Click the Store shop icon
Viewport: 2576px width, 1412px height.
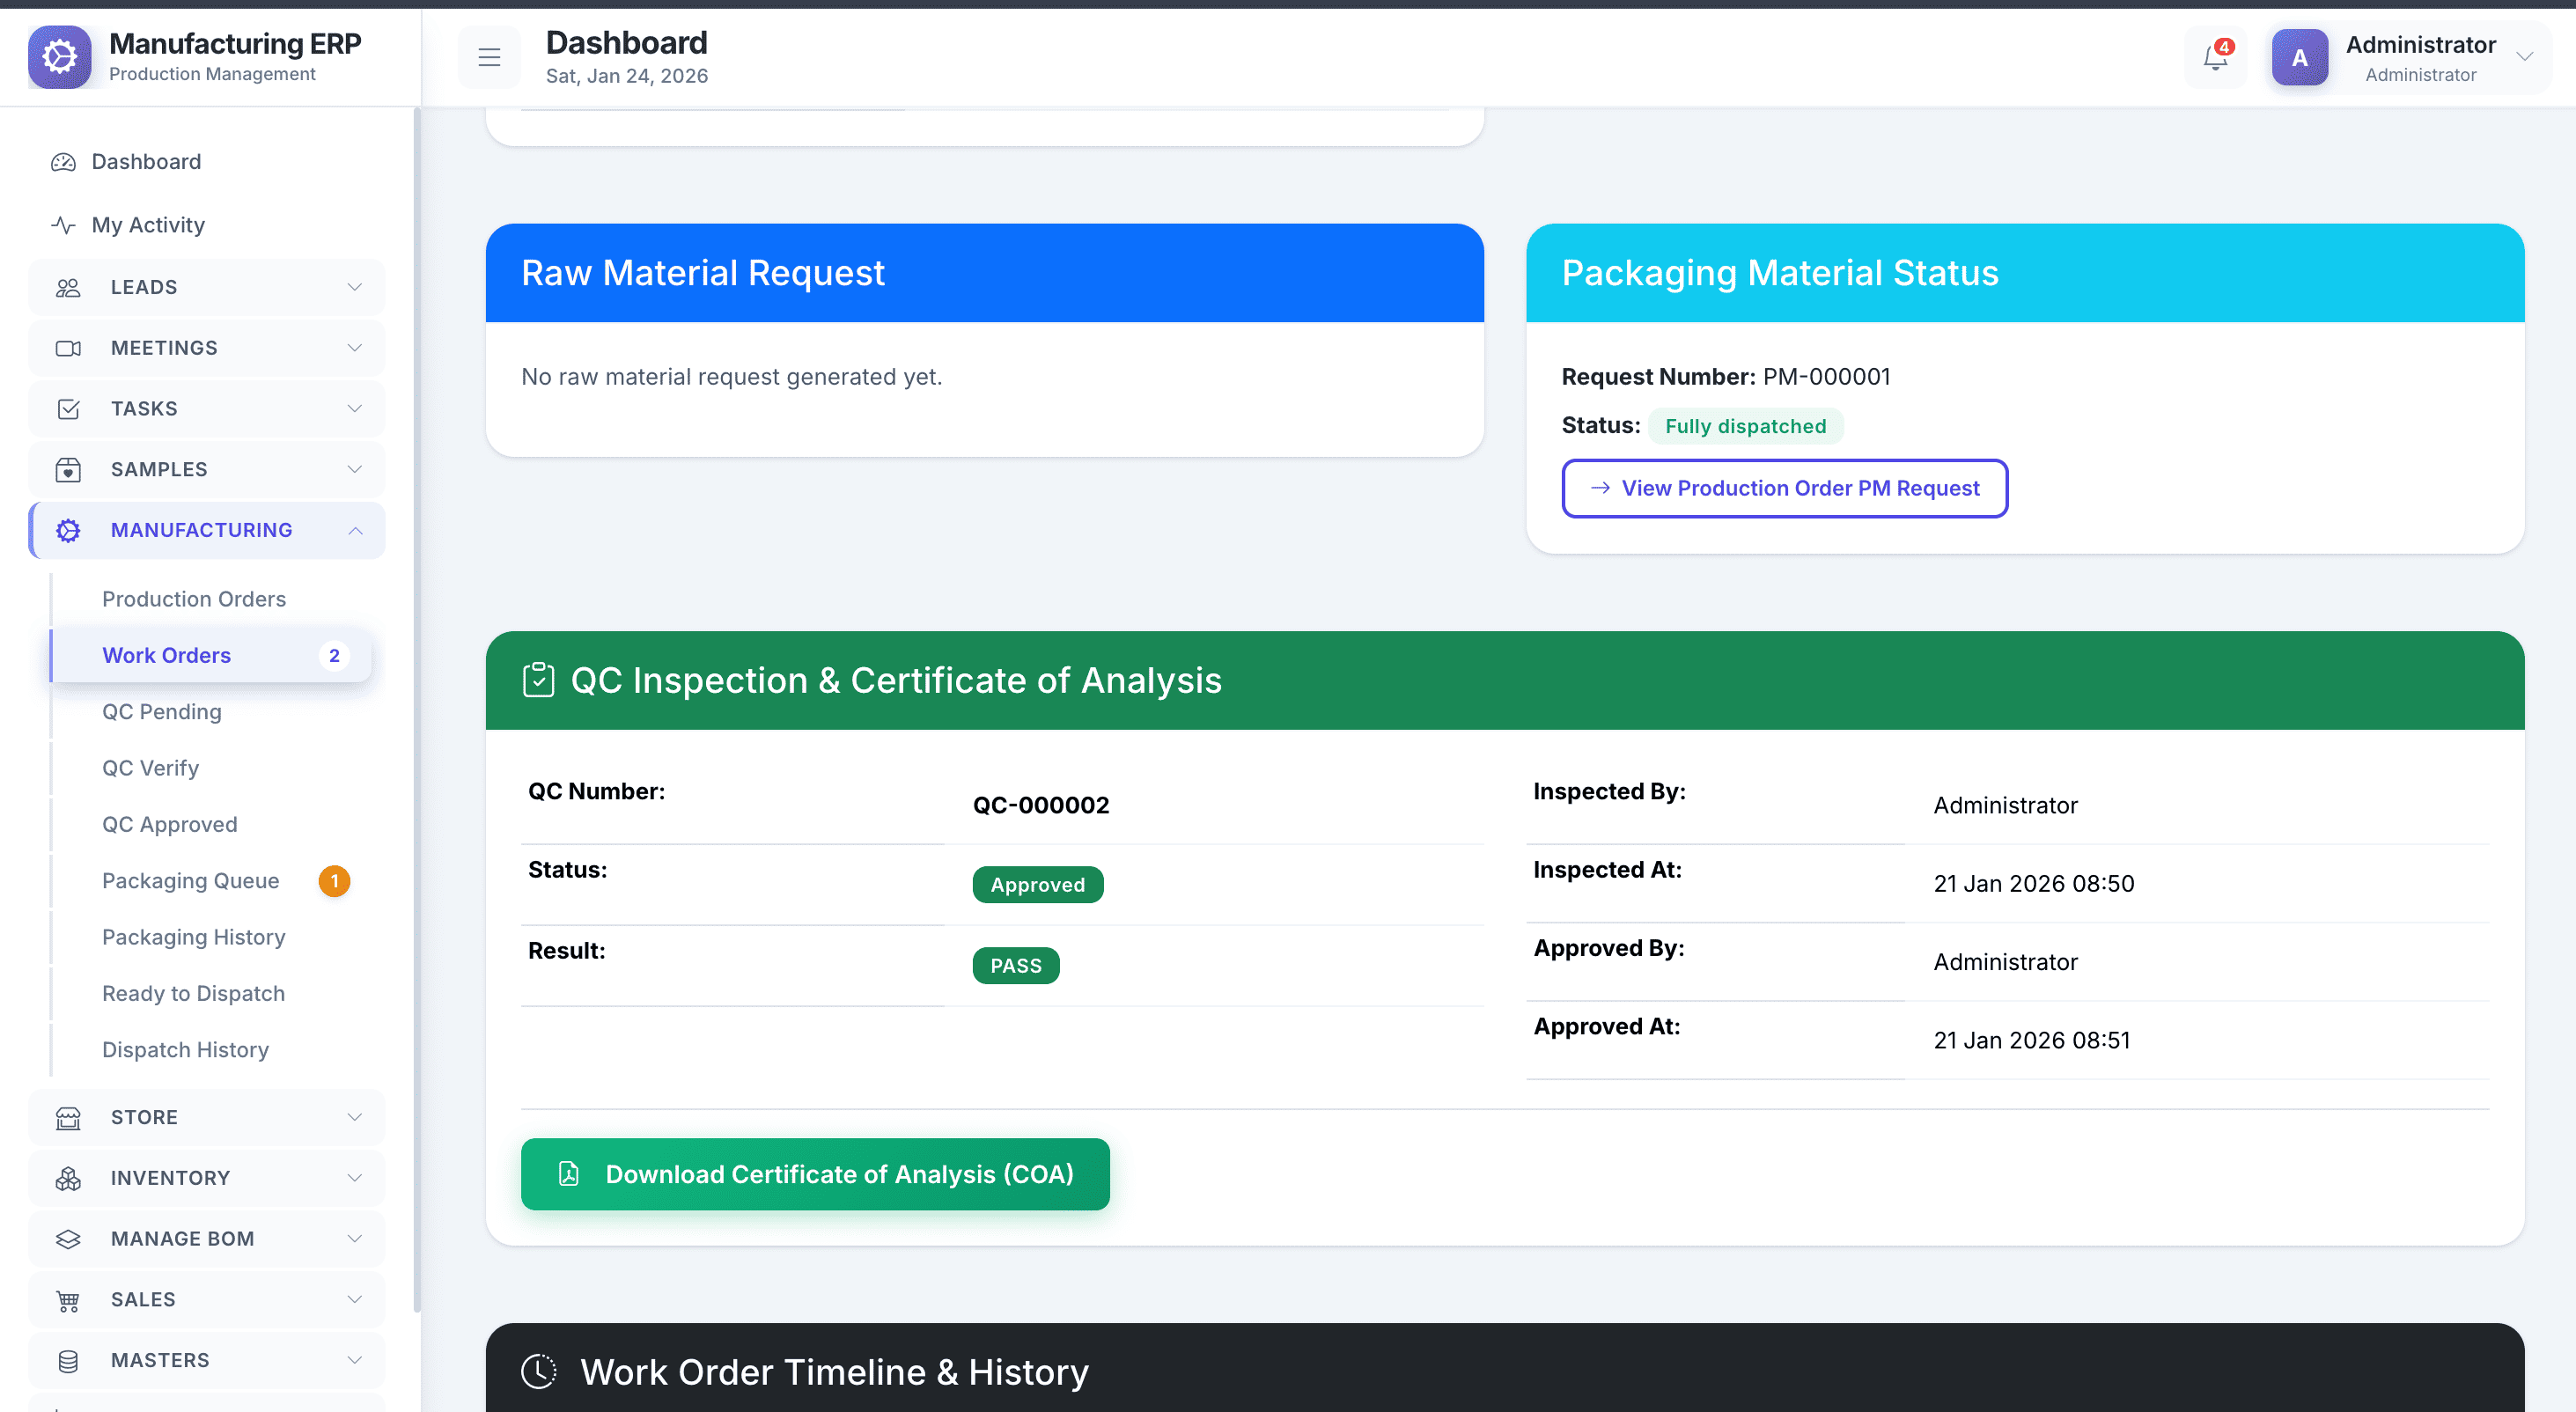(x=68, y=1117)
